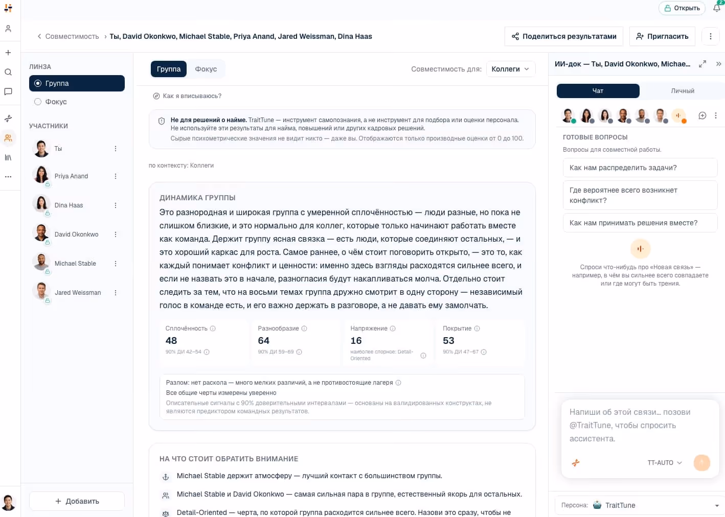Click the three-dots more icon in sidebar

point(8,177)
